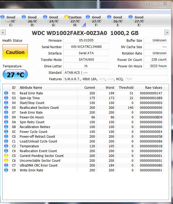173x204 pixels.
Task: Open the I: drive tab
Action: click(x=115, y=21)
